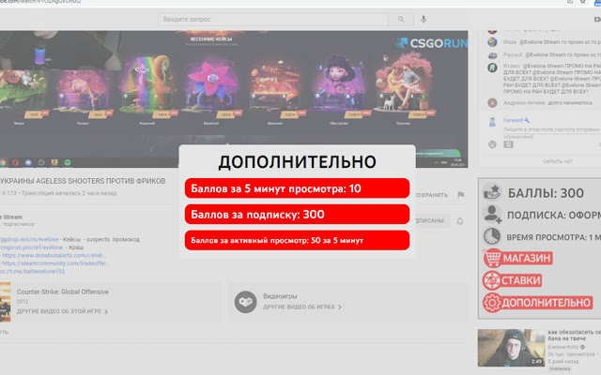The height and width of the screenshot is (375, 601).
Task: Click the search magnifier button
Action: coord(401,19)
